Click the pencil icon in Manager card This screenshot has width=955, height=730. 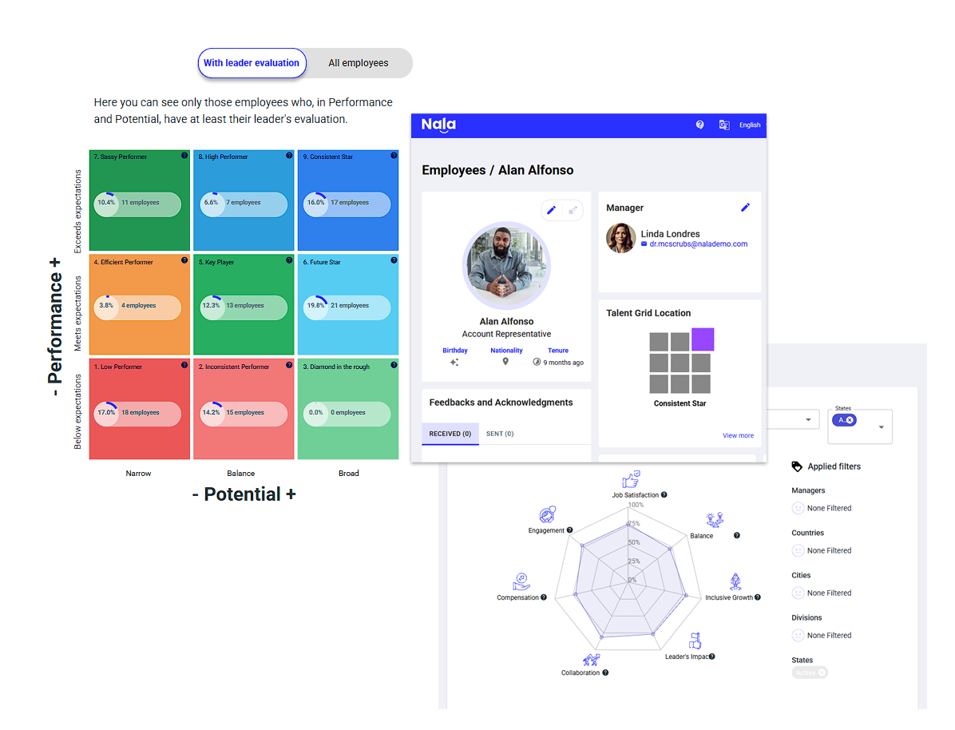click(x=745, y=208)
